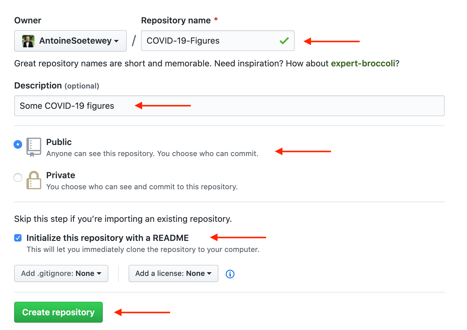Click the info icon beside Add a license
This screenshot has width=467, height=330.
[230, 274]
